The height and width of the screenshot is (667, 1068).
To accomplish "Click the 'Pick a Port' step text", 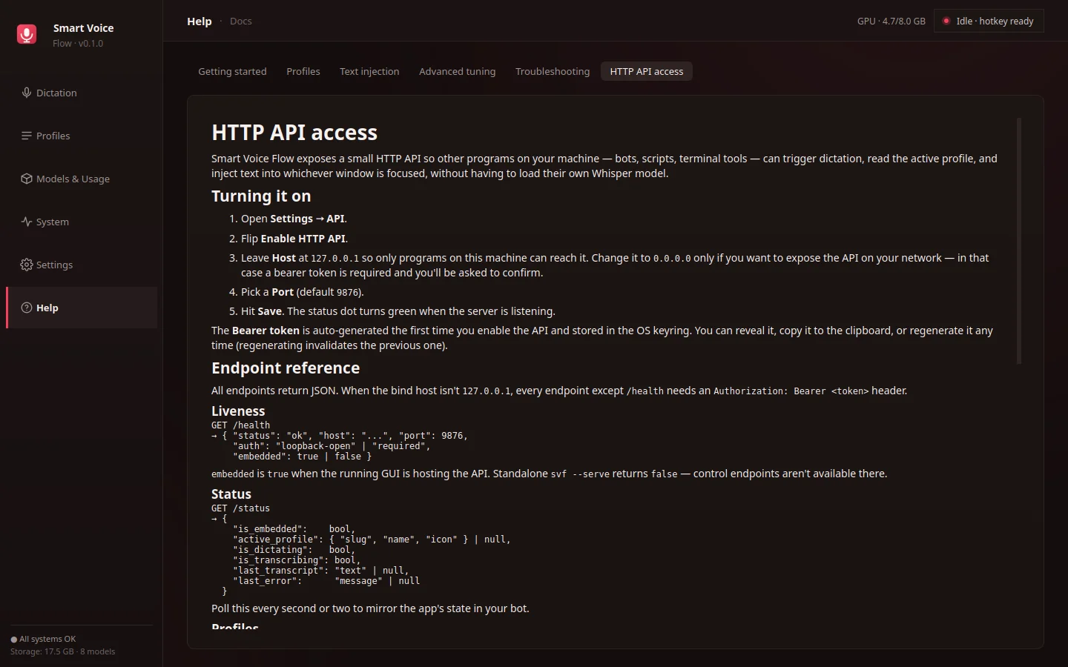I will point(303,292).
